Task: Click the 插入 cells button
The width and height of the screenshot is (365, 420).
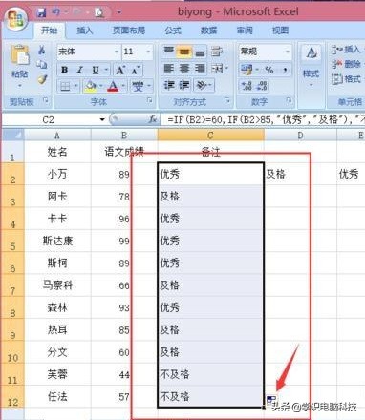Action: coord(346,50)
